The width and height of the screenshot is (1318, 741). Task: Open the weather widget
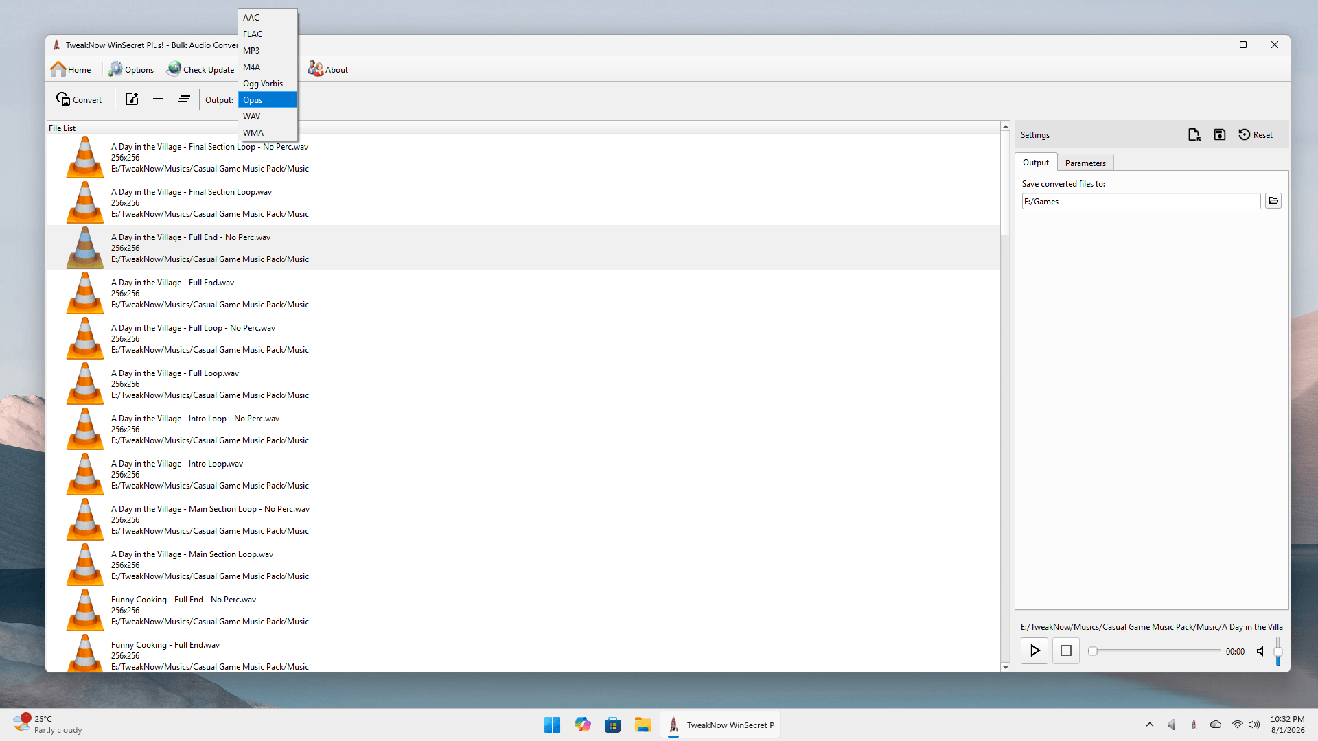(x=48, y=725)
